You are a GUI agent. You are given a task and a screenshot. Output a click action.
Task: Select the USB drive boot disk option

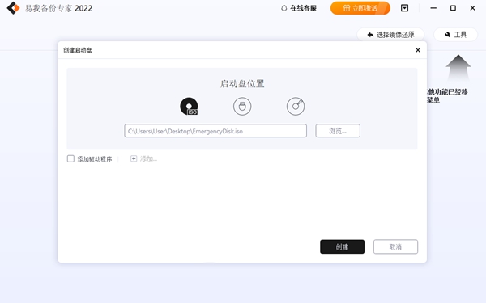point(242,107)
